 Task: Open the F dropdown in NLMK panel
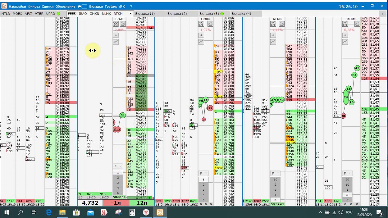click(x=275, y=173)
